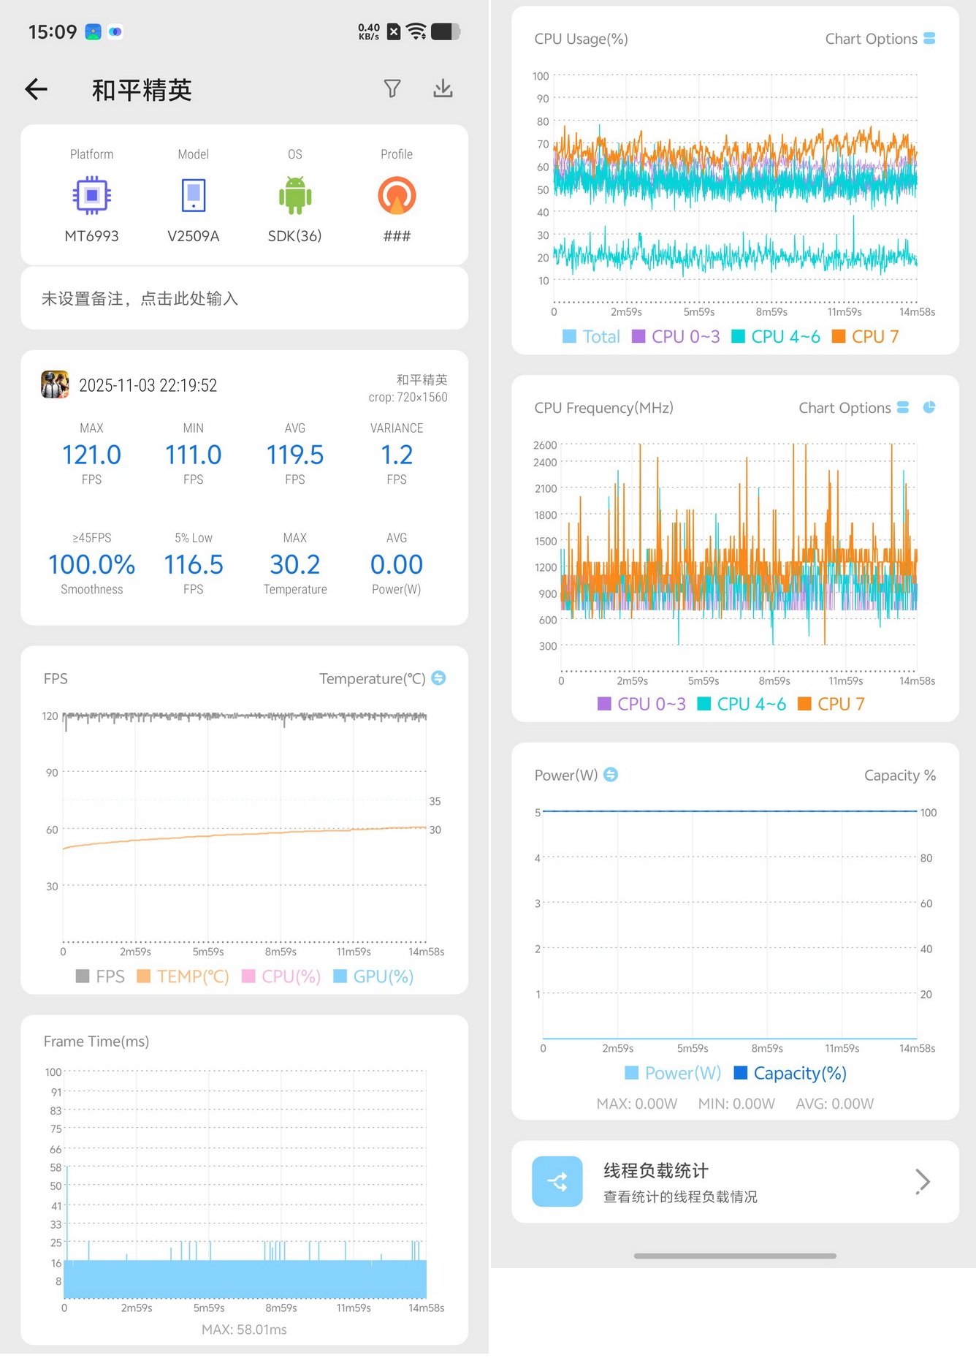This screenshot has height=1358, width=976.
Task: Tap the download export icon
Action: (443, 88)
